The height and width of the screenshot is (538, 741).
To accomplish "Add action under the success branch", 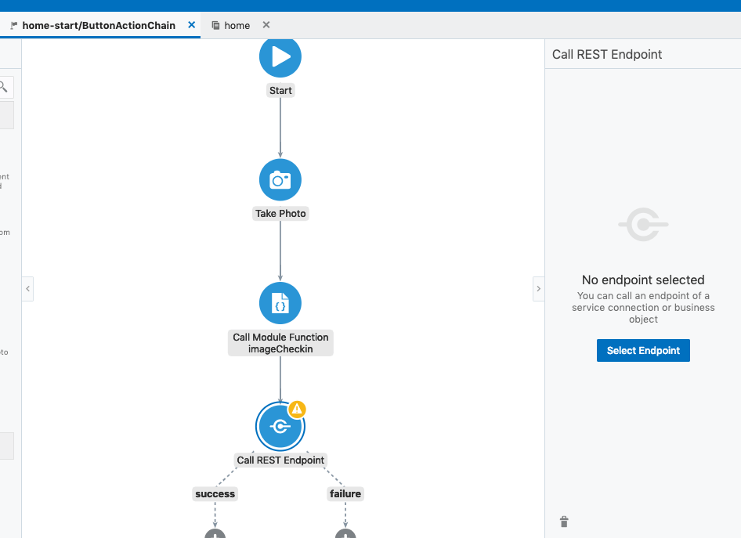I will 215,534.
